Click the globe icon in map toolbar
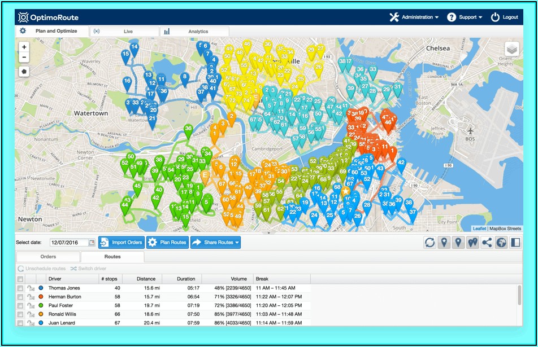538x347 pixels. pos(501,243)
